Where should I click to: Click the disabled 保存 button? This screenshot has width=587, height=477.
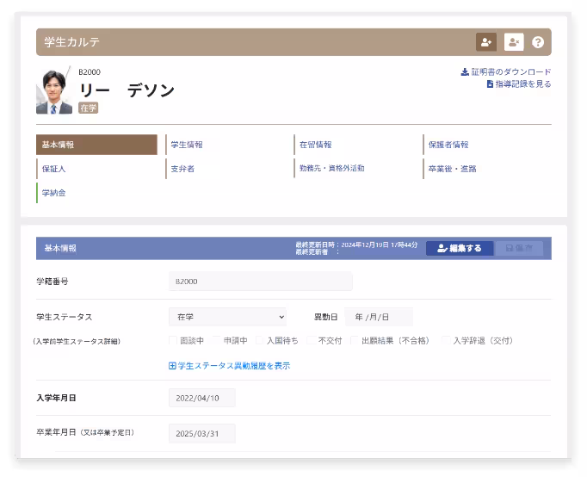tap(519, 248)
